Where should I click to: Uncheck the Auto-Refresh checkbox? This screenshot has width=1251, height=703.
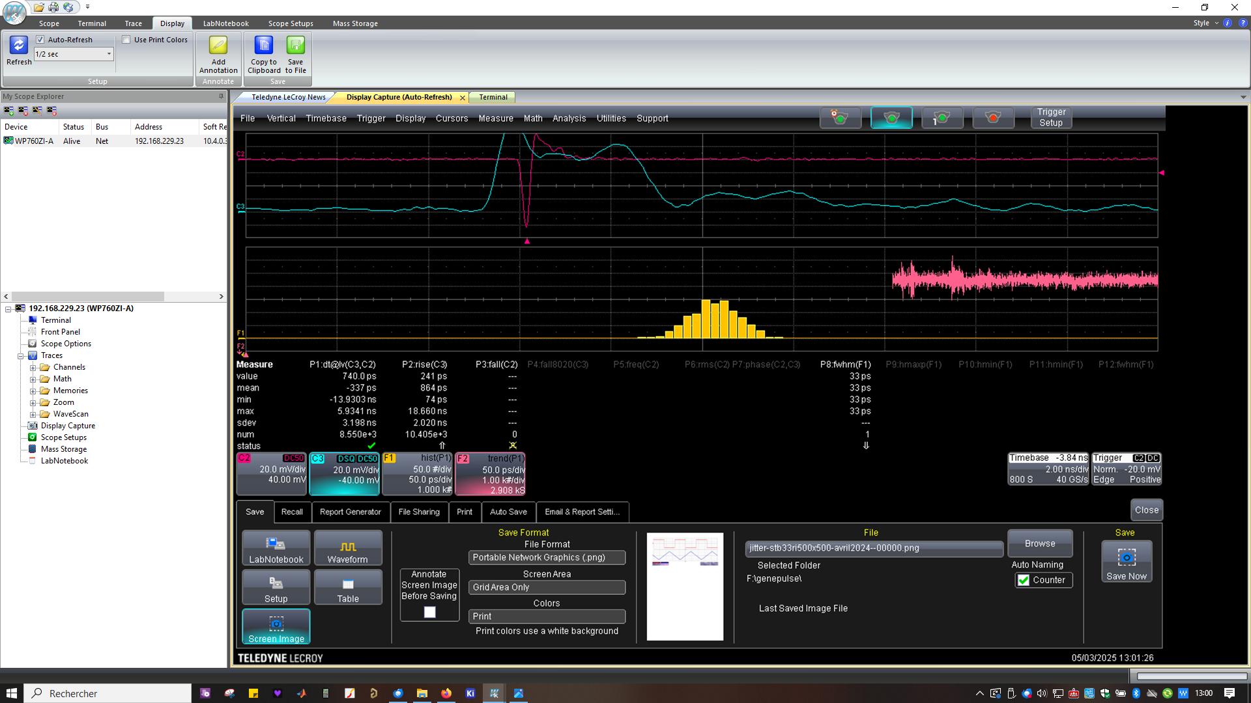(x=40, y=40)
